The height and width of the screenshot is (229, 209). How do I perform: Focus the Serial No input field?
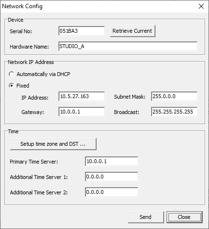[82, 31]
